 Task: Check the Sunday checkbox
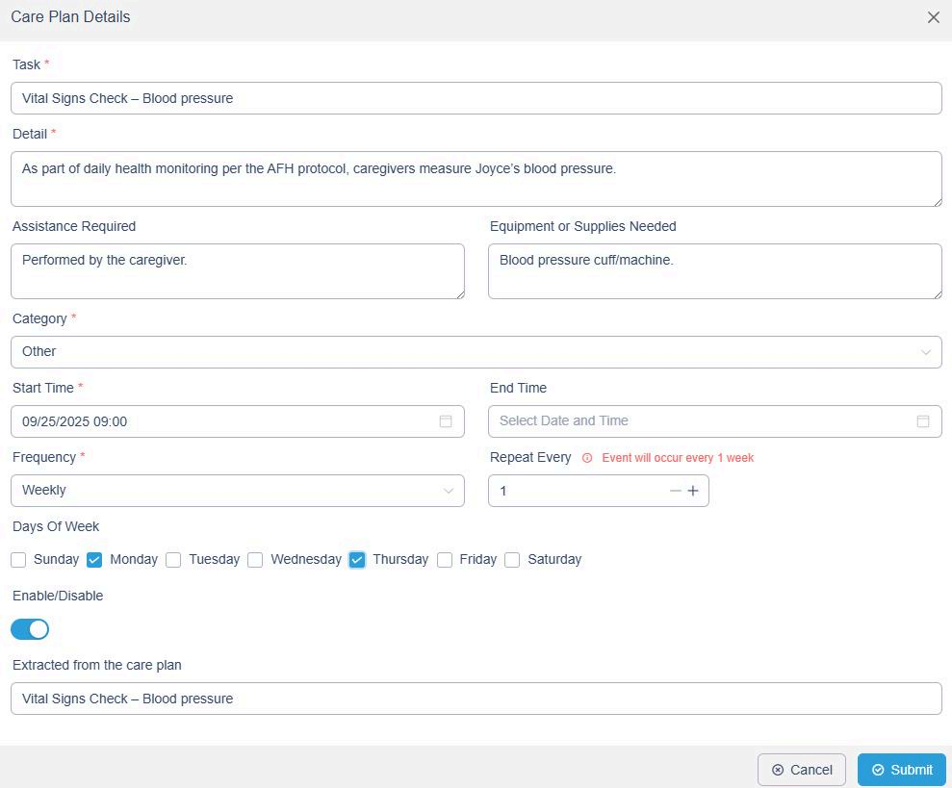[19, 560]
